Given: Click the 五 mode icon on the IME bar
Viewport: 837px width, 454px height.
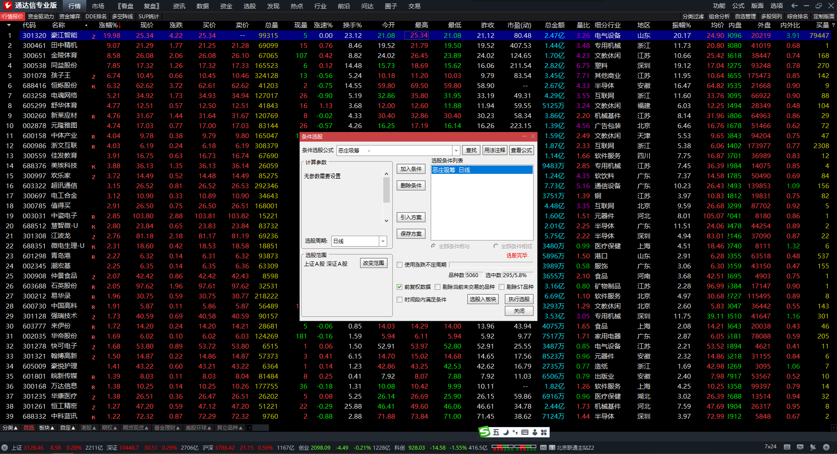Looking at the screenshot, I should tap(496, 432).
